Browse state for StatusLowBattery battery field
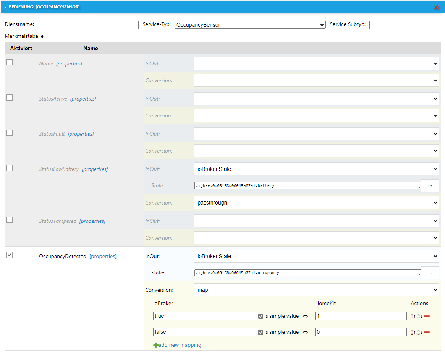The height and width of the screenshot is (354, 445). pyautogui.click(x=430, y=186)
